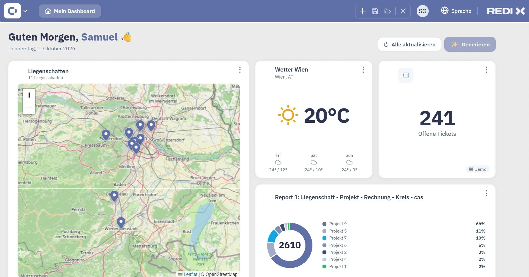This screenshot has height=277, width=529.
Task: Click the app logo icon in header
Action: pyautogui.click(x=12, y=11)
